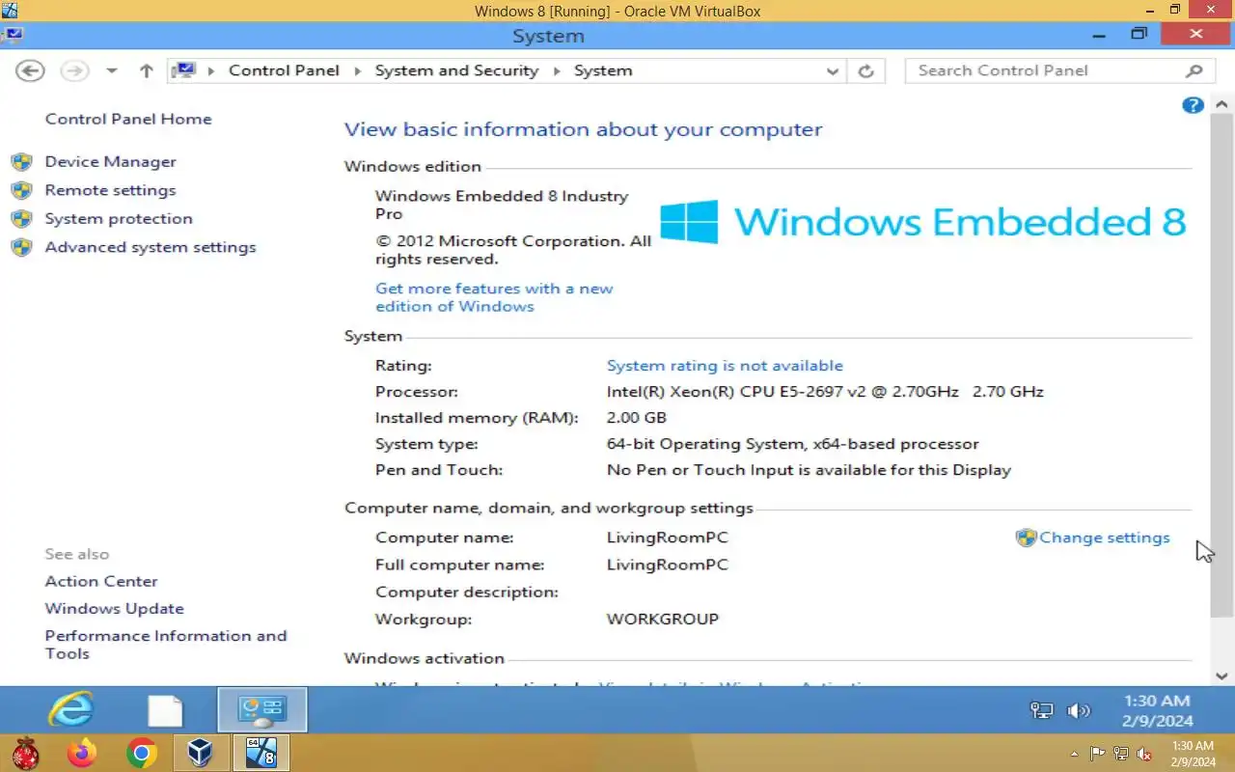
Task: Click the 2.00 GB memory value
Action: pyautogui.click(x=636, y=418)
